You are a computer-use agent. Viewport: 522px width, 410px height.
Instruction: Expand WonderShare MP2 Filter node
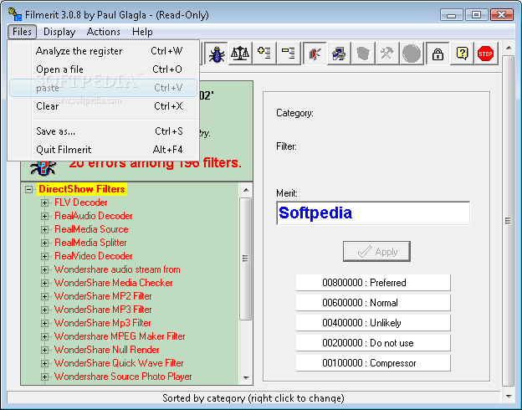44,296
